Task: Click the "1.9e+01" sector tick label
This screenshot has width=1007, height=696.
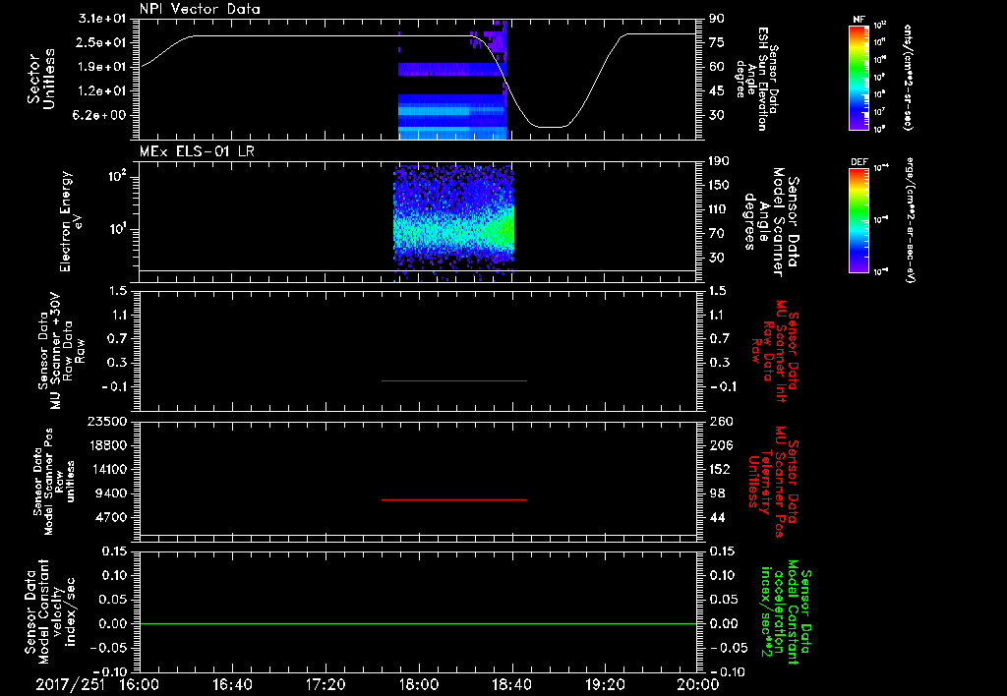Action: [x=102, y=67]
